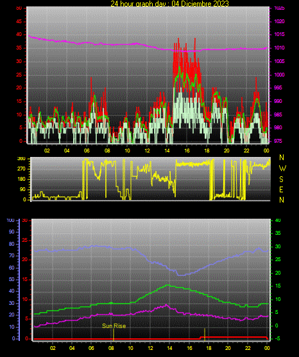Viewport: 299px width, 357px height.
Task: Select the S wind direction label
Action: 281,179
